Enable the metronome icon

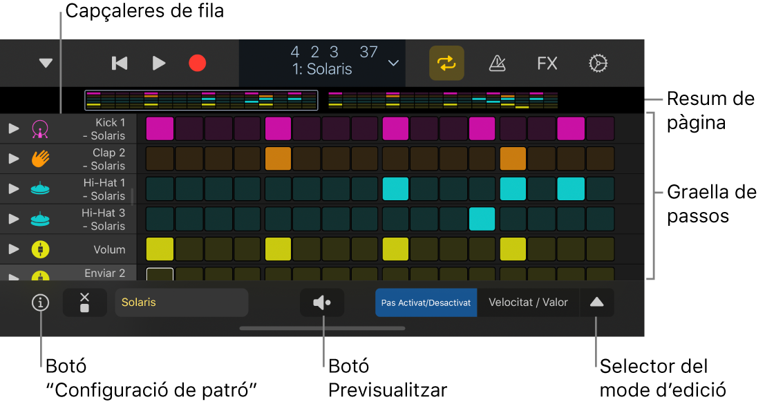[497, 64]
